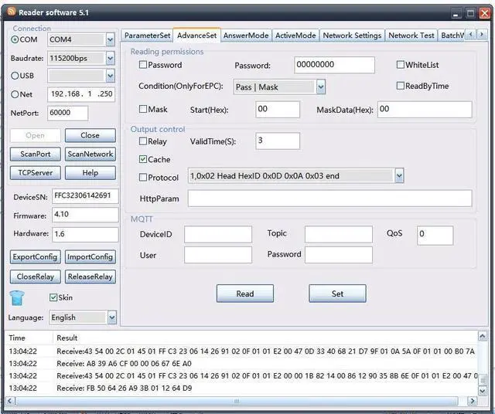The image size is (495, 414).
Task: Open the Network Settings tab
Action: 352,36
